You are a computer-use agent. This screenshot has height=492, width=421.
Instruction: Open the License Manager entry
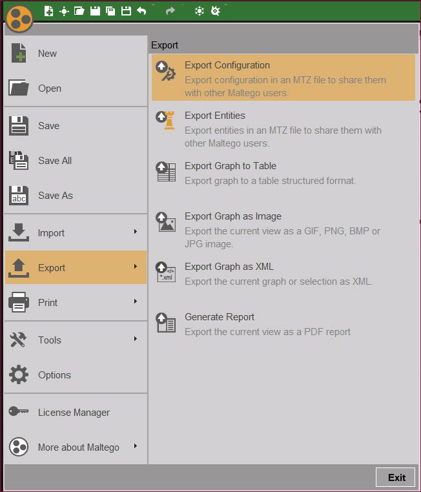click(76, 412)
